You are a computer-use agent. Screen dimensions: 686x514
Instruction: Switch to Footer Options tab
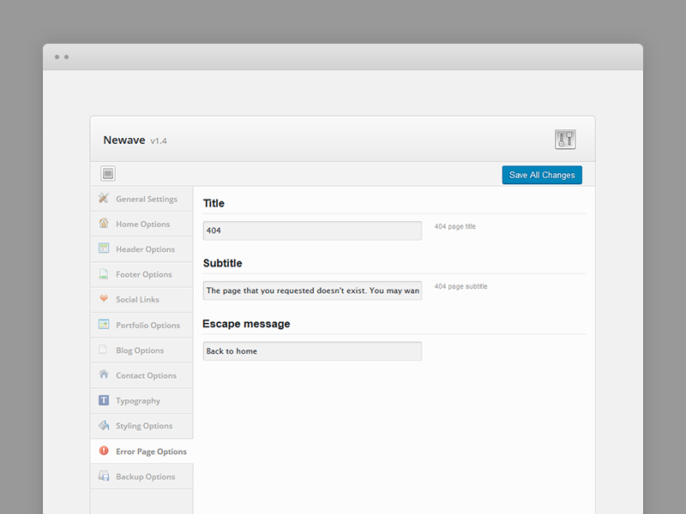141,274
